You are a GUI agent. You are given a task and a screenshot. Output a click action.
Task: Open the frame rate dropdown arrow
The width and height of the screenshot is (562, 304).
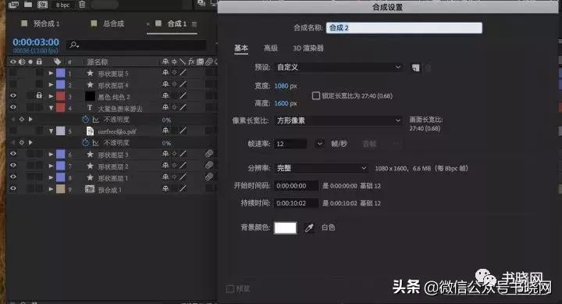coord(319,144)
